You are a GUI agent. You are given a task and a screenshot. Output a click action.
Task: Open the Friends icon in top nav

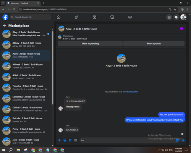(76, 17)
